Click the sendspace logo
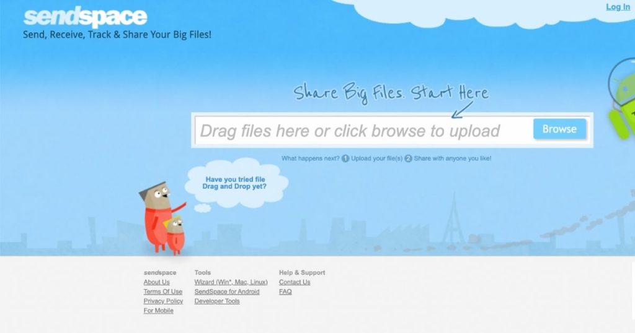This screenshot has height=333, width=635. [x=85, y=17]
